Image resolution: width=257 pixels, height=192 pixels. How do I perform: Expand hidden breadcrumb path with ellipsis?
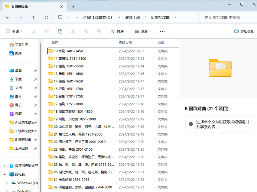[x=76, y=17]
